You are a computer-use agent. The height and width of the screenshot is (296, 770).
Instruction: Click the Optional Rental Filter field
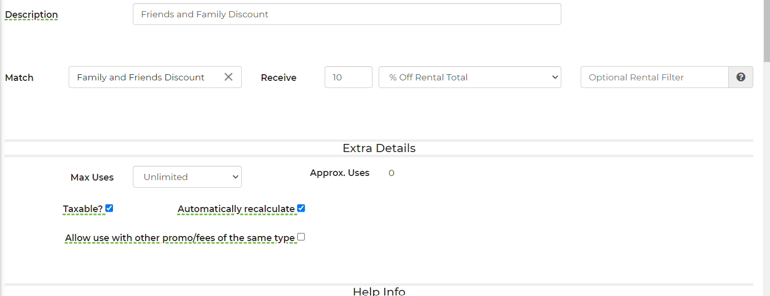654,77
